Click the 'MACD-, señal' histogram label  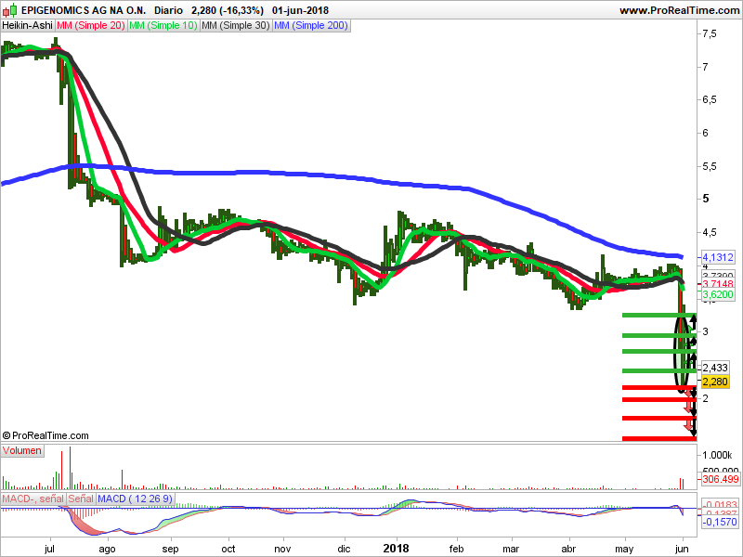pos(33,499)
